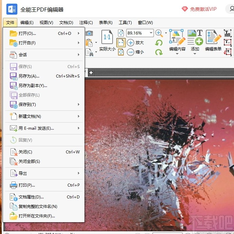Open the 注释(C) menu
The height and width of the screenshot is (234, 234).
pyautogui.click(x=86, y=23)
